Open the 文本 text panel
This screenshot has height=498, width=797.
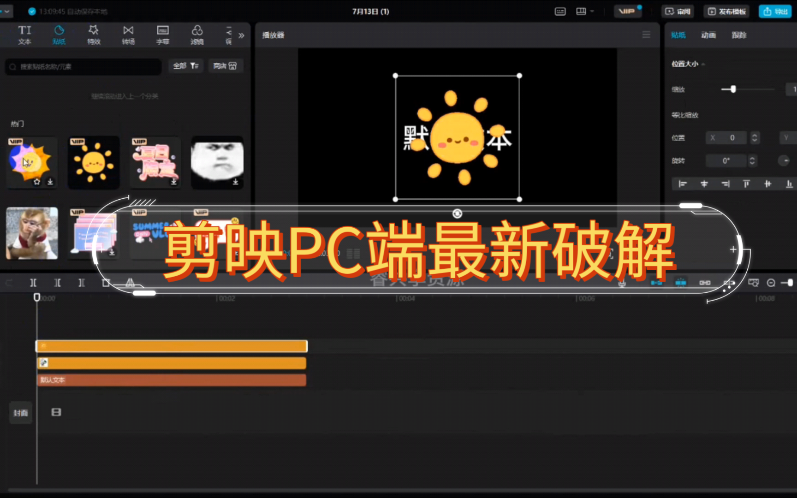click(24, 35)
